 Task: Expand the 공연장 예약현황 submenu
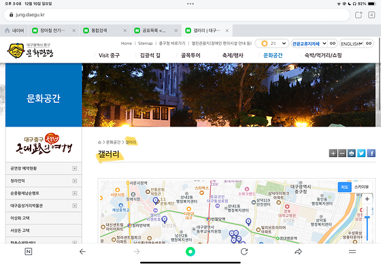(x=75, y=168)
